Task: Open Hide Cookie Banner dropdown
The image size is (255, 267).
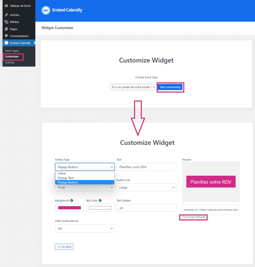Action: point(85,228)
